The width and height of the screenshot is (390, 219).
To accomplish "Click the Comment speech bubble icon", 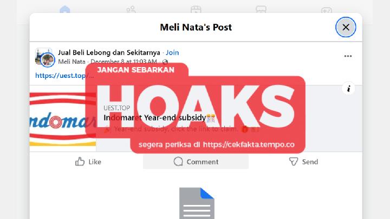I will coord(178,162).
